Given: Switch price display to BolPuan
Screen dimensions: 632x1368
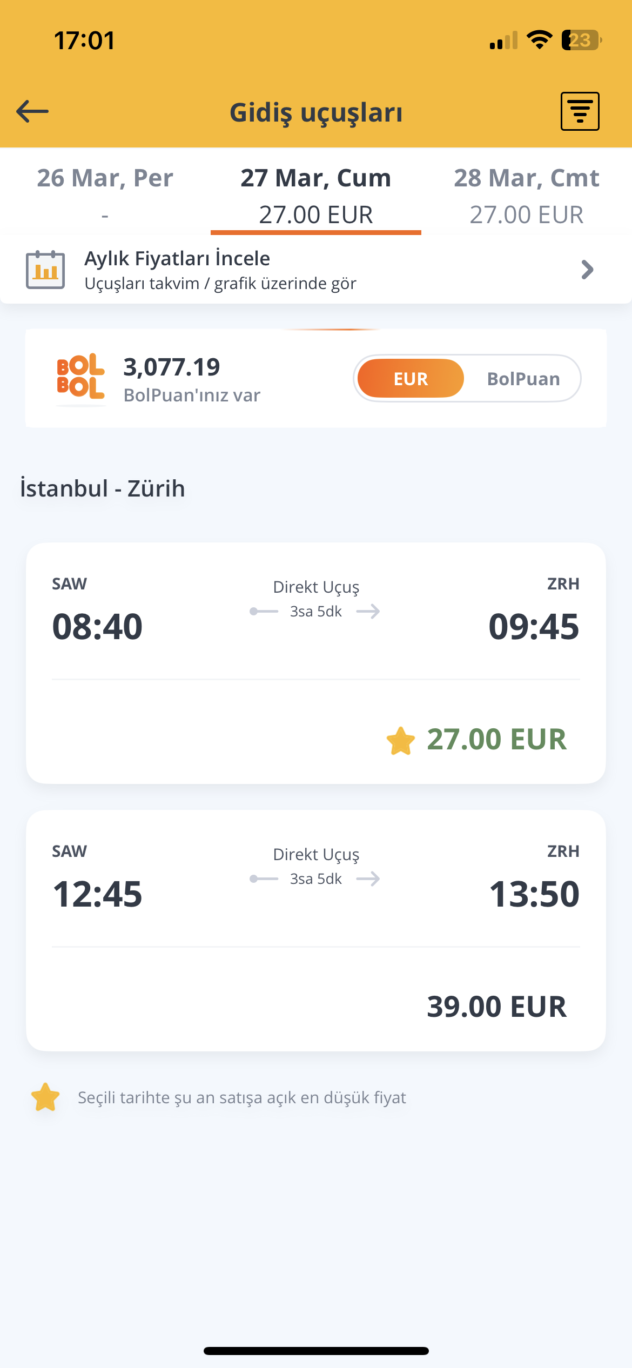Looking at the screenshot, I should tap(523, 378).
